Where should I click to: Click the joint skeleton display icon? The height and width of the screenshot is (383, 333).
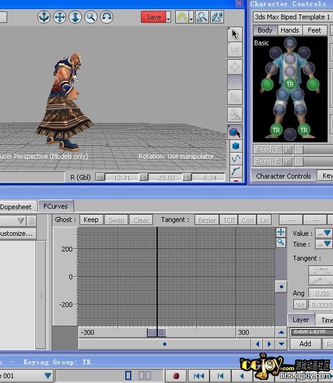pyautogui.click(x=235, y=171)
